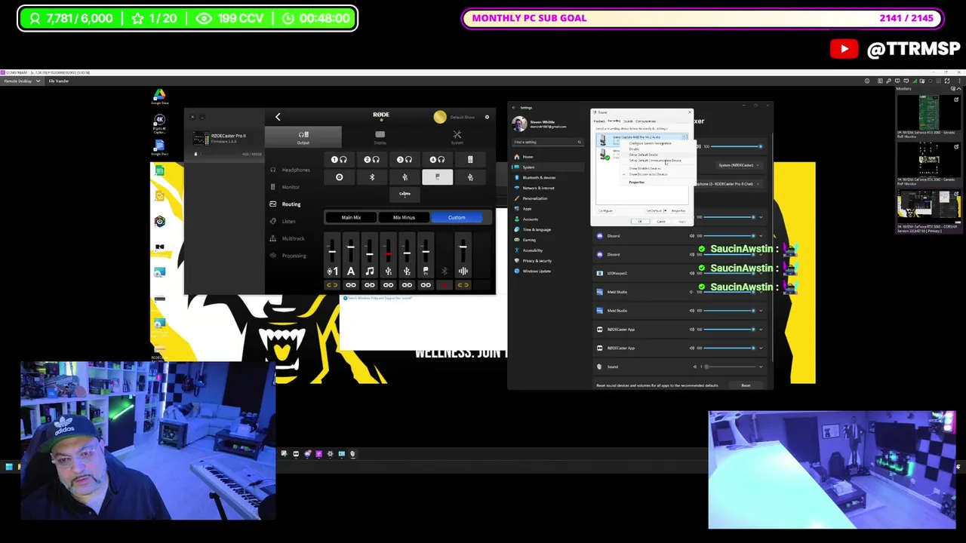Select the Mix Minus button
Image resolution: width=966 pixels, height=543 pixels.
click(404, 217)
